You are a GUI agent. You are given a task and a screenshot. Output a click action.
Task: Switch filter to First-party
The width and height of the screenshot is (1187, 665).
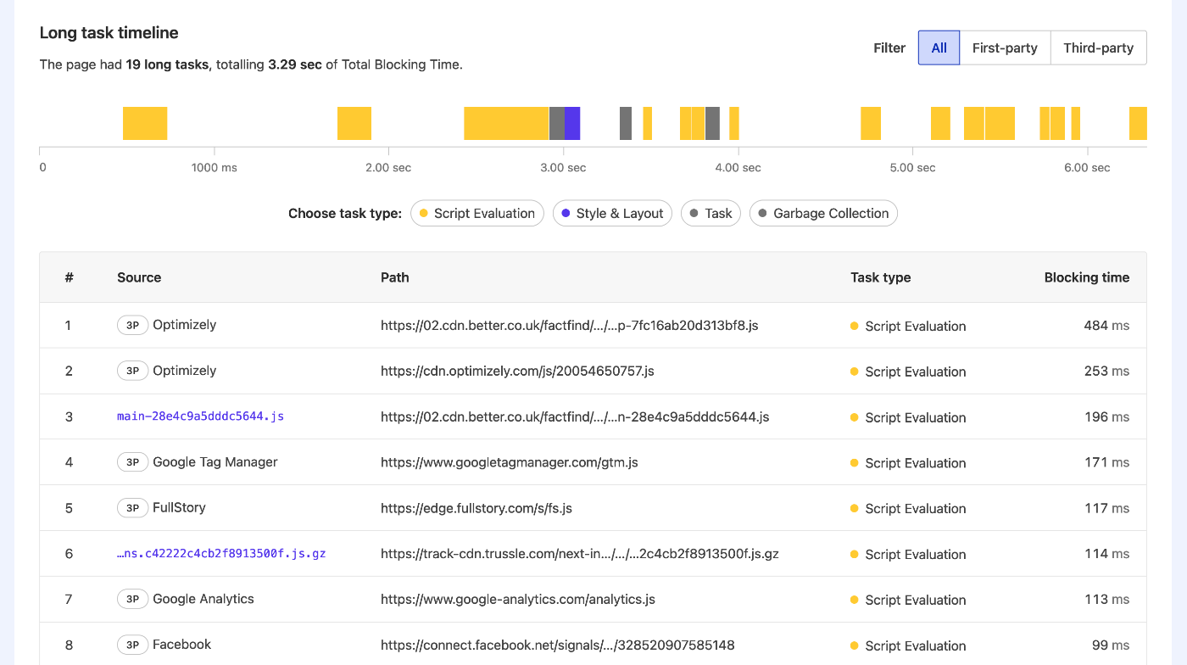pos(1005,47)
